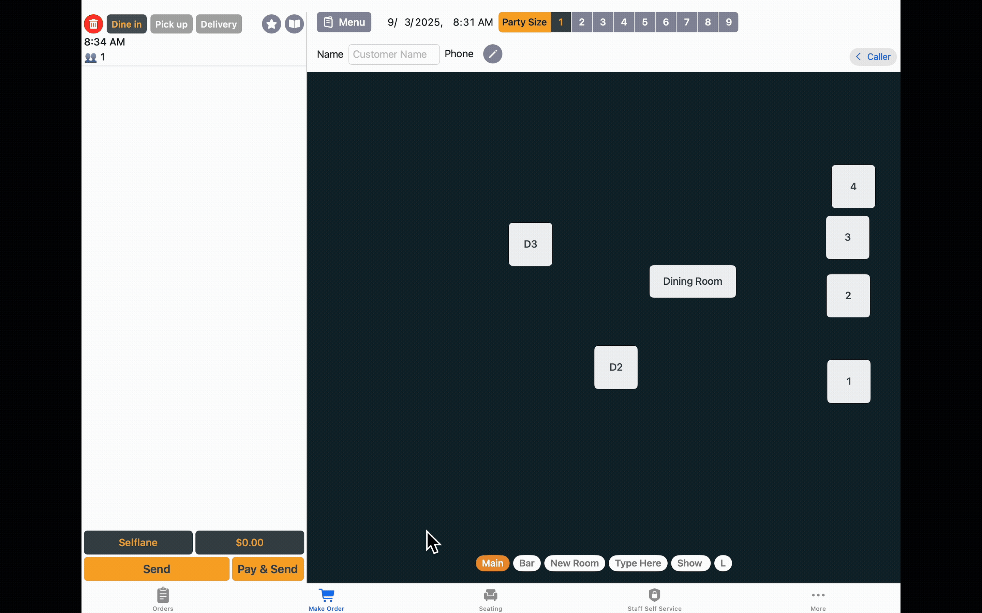Viewport: 982px width, 613px height.
Task: Select table D3 on floor plan
Action: 530,244
